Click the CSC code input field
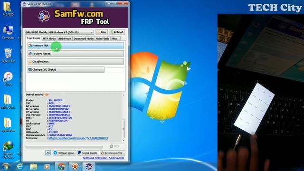 click(x=115, y=70)
